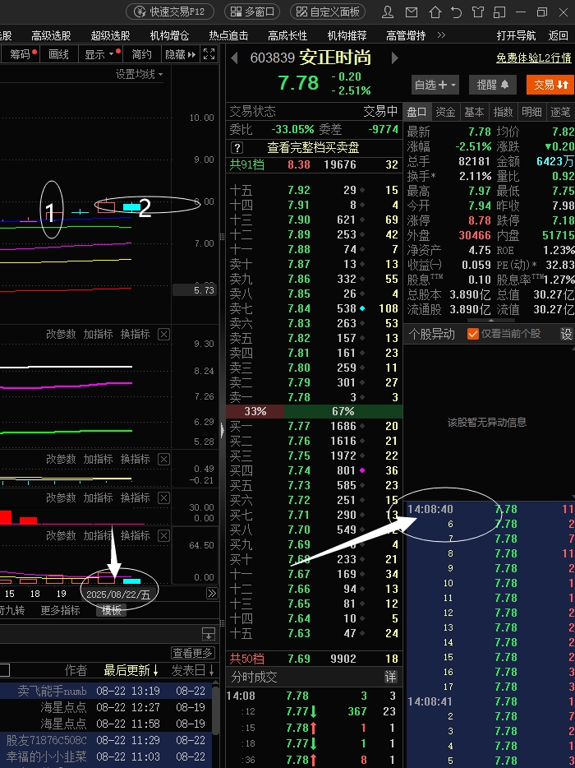Switch to the 明细 tab
This screenshot has width=575, height=768.
[x=532, y=112]
